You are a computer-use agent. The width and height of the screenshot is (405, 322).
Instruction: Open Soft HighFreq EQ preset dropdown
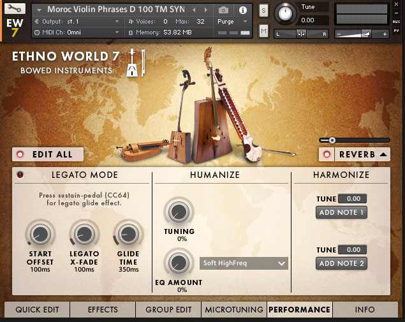pos(244,263)
